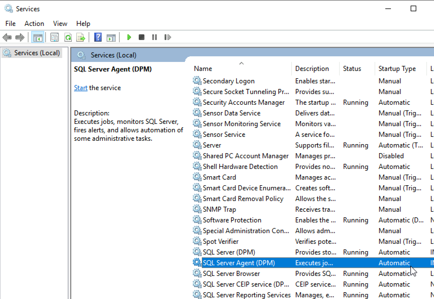Image resolution: width=434 pixels, height=299 pixels.
Task: Click the gear icon beside Secondary Logon
Action: click(197, 81)
